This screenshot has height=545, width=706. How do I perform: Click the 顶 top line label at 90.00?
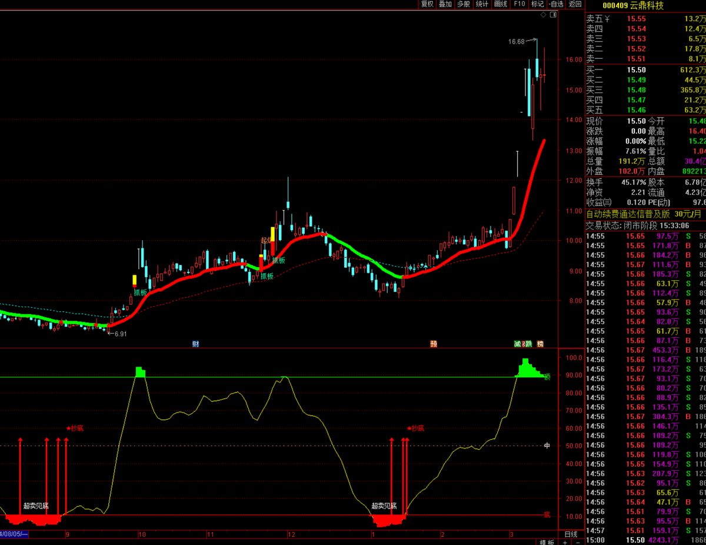tap(547, 377)
